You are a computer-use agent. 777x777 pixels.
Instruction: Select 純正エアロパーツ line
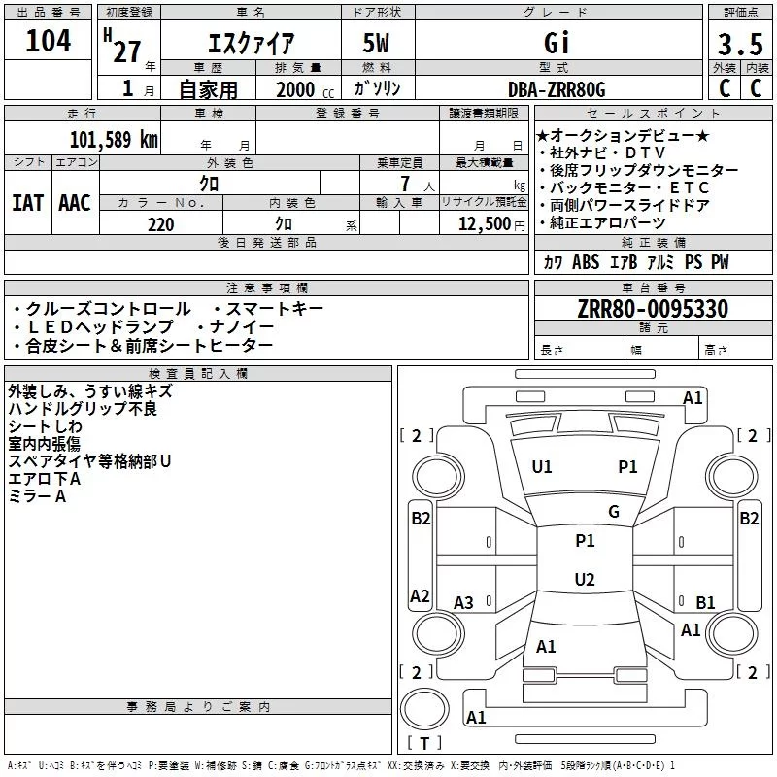point(602,222)
